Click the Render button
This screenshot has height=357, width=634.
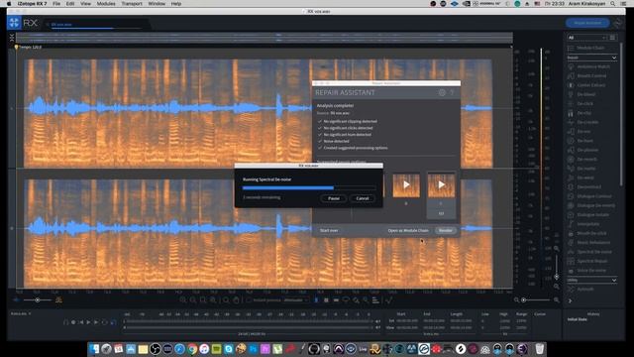[446, 230]
